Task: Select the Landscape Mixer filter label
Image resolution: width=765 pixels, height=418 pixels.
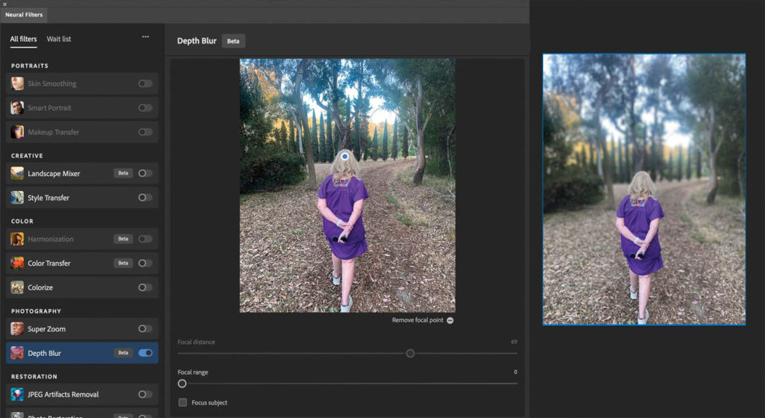Action: 54,173
